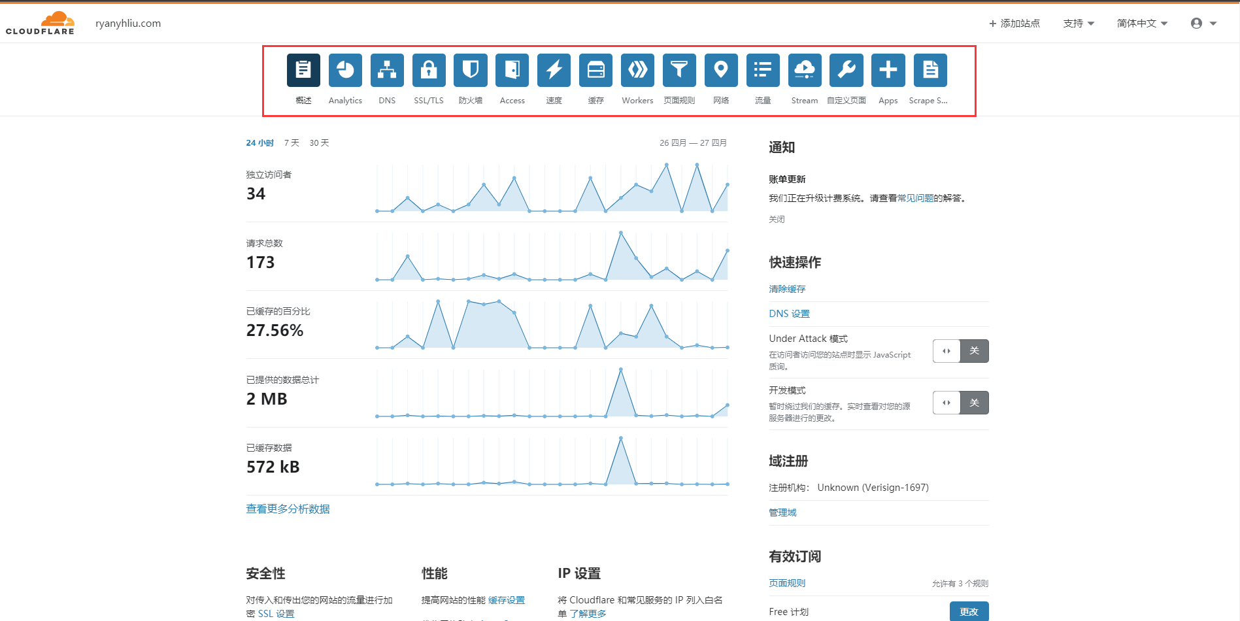Click the 27.56% cached value
The image size is (1240, 621).
tap(275, 331)
